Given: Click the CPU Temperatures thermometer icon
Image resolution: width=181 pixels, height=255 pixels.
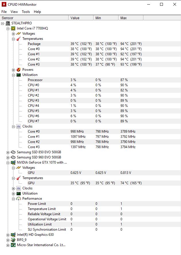Looking at the screenshot, I should 19,39.
